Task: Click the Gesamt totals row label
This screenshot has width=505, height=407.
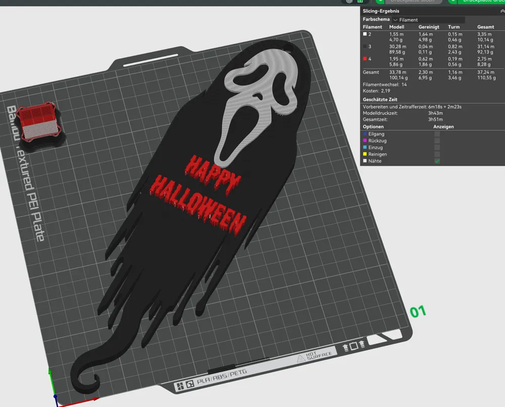Action: [x=371, y=72]
